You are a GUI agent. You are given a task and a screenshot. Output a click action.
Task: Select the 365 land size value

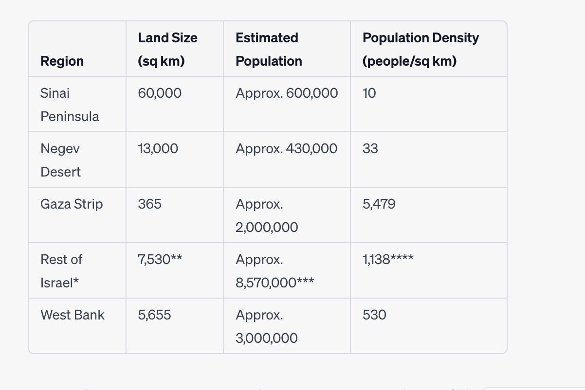click(x=149, y=204)
